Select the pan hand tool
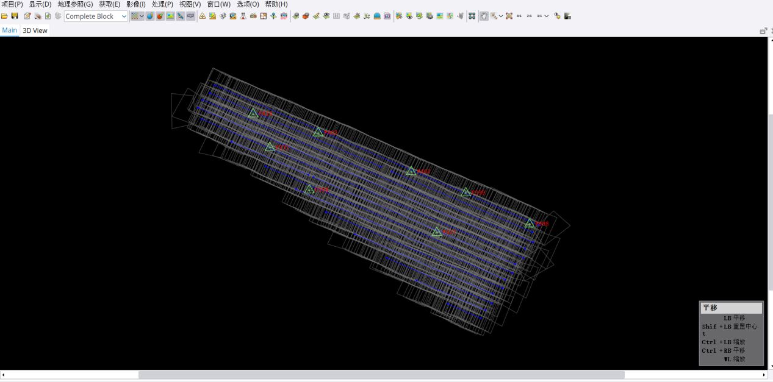773x382 pixels. (483, 16)
